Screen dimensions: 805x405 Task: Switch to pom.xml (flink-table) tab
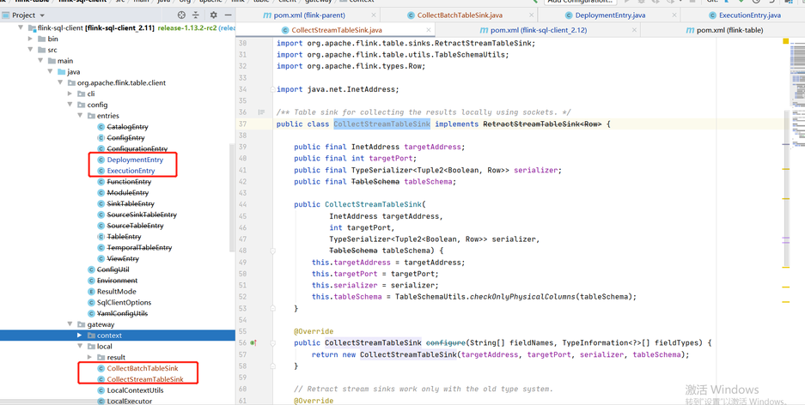[729, 30]
